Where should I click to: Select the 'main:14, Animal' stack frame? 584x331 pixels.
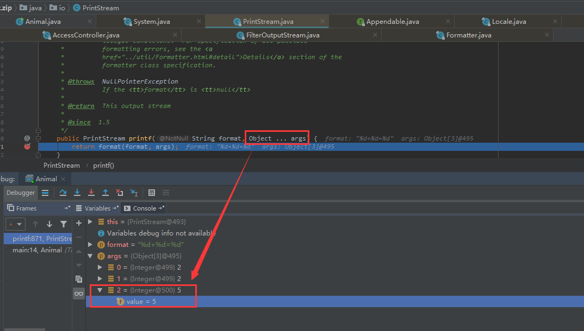click(38, 250)
